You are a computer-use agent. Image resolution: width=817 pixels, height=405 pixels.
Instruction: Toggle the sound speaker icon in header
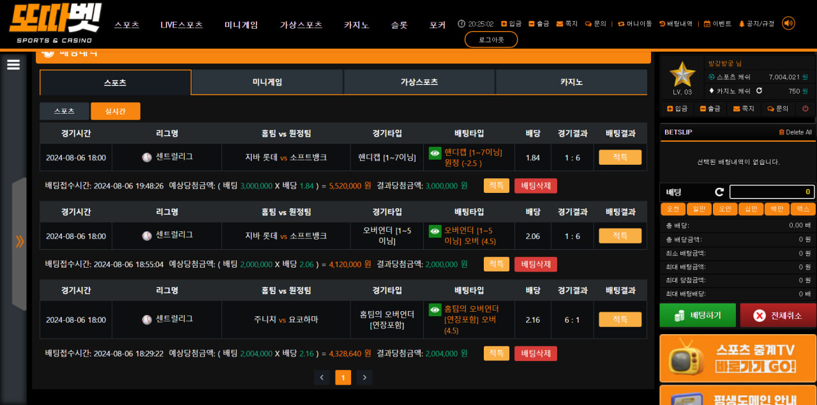(788, 24)
